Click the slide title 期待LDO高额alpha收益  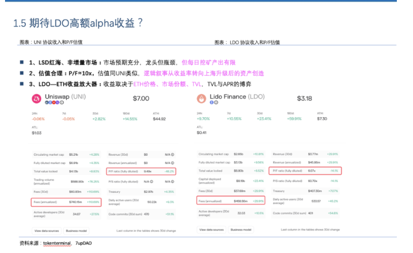(78, 23)
